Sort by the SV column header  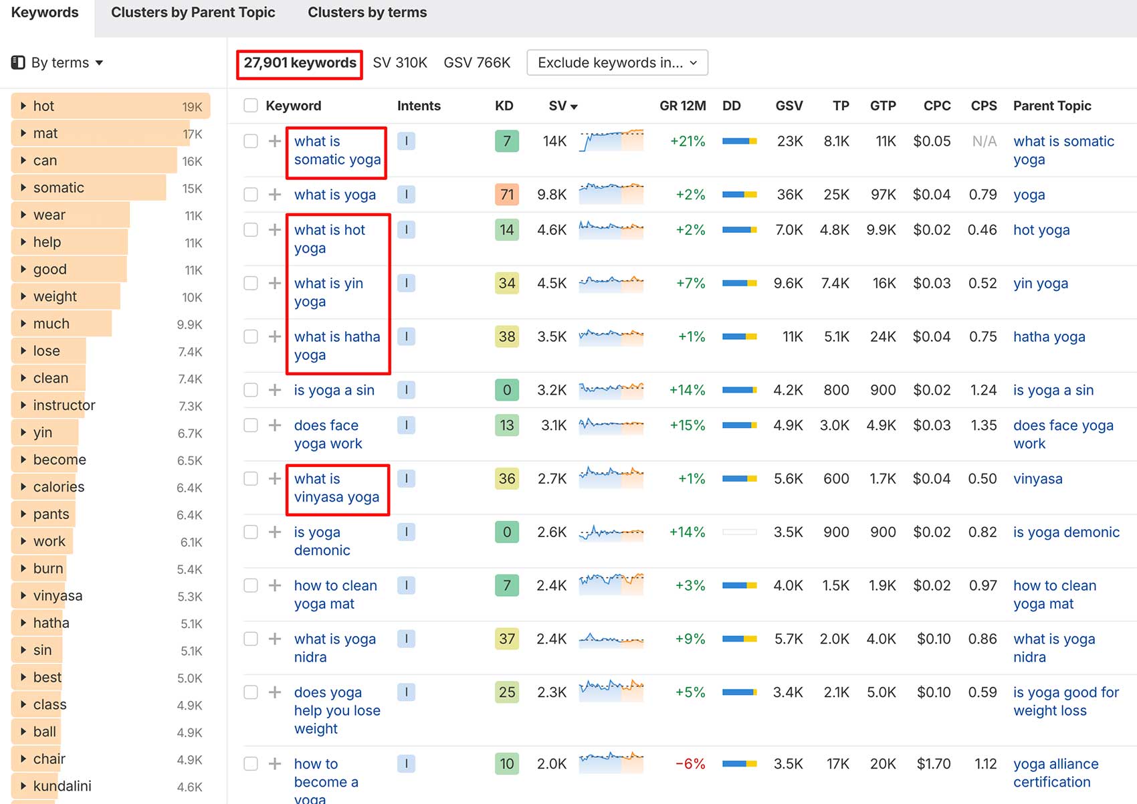(562, 106)
